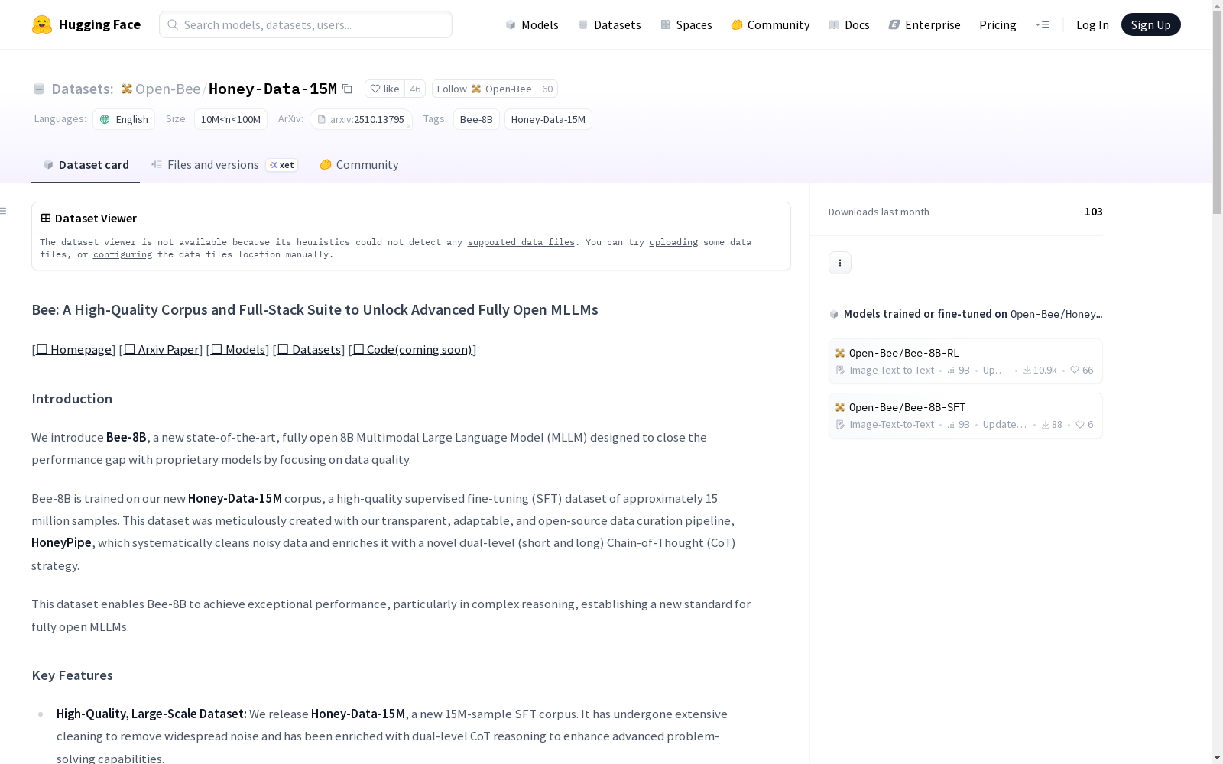Expand the extra navigation menu icon
The image size is (1223, 764).
(1042, 24)
